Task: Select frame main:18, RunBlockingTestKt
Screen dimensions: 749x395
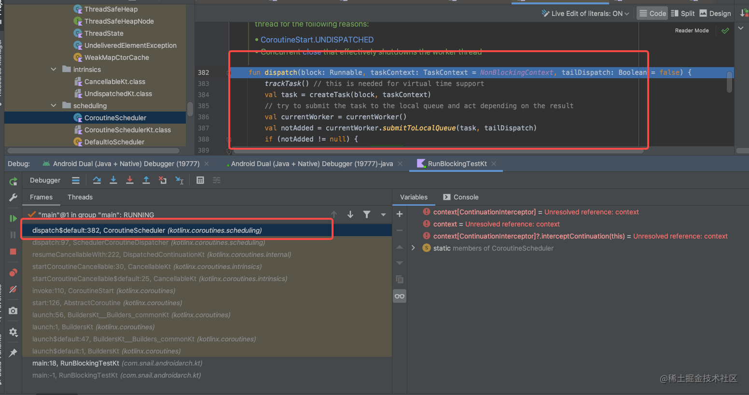Action: (x=207, y=363)
